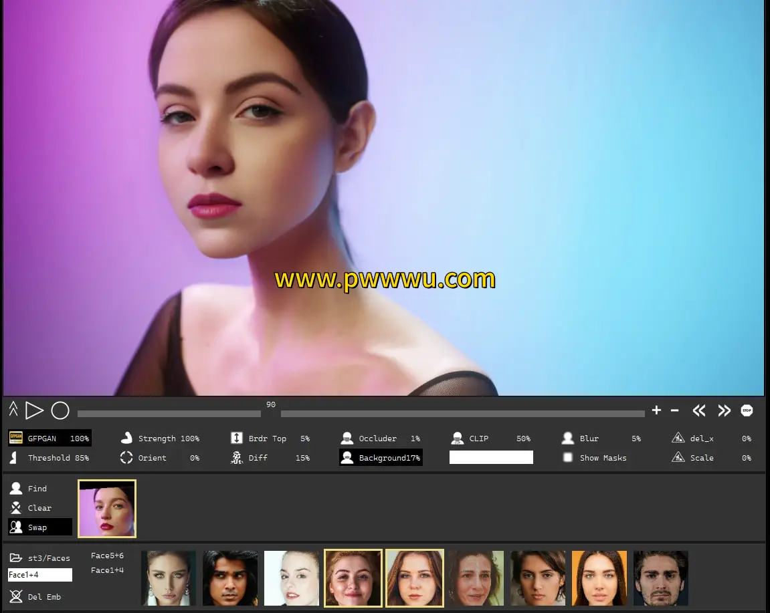Click the circular Record button

(x=60, y=410)
